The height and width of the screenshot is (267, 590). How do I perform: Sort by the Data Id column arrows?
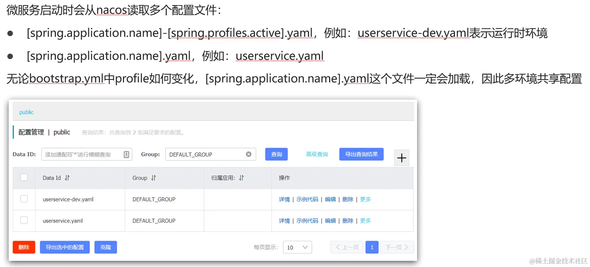click(67, 178)
